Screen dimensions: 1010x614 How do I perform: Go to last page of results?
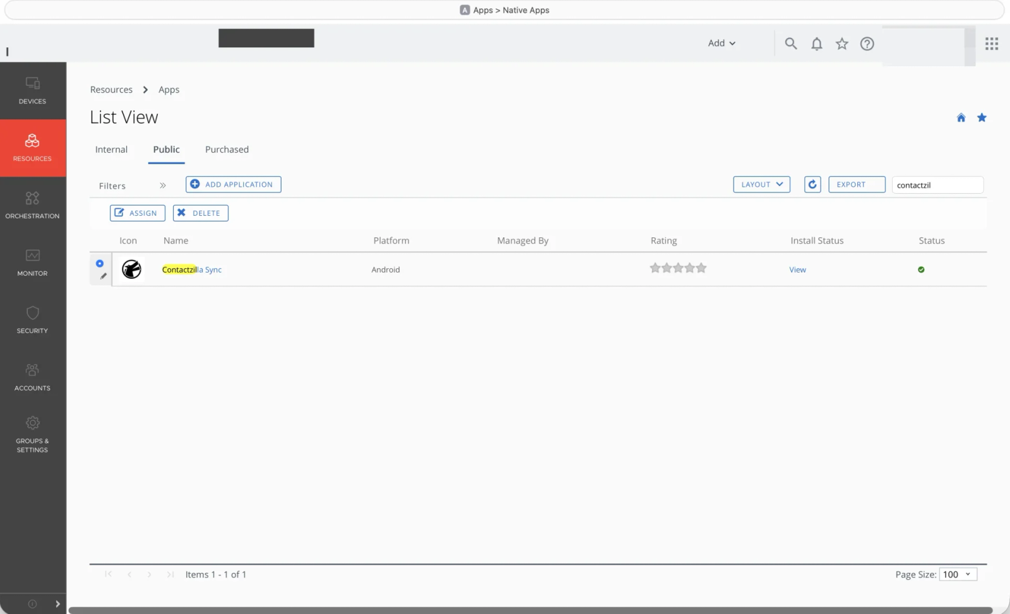(170, 574)
